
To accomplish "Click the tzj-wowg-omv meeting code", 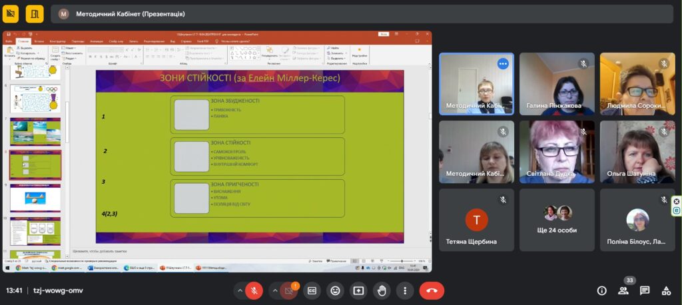I will coord(58,290).
